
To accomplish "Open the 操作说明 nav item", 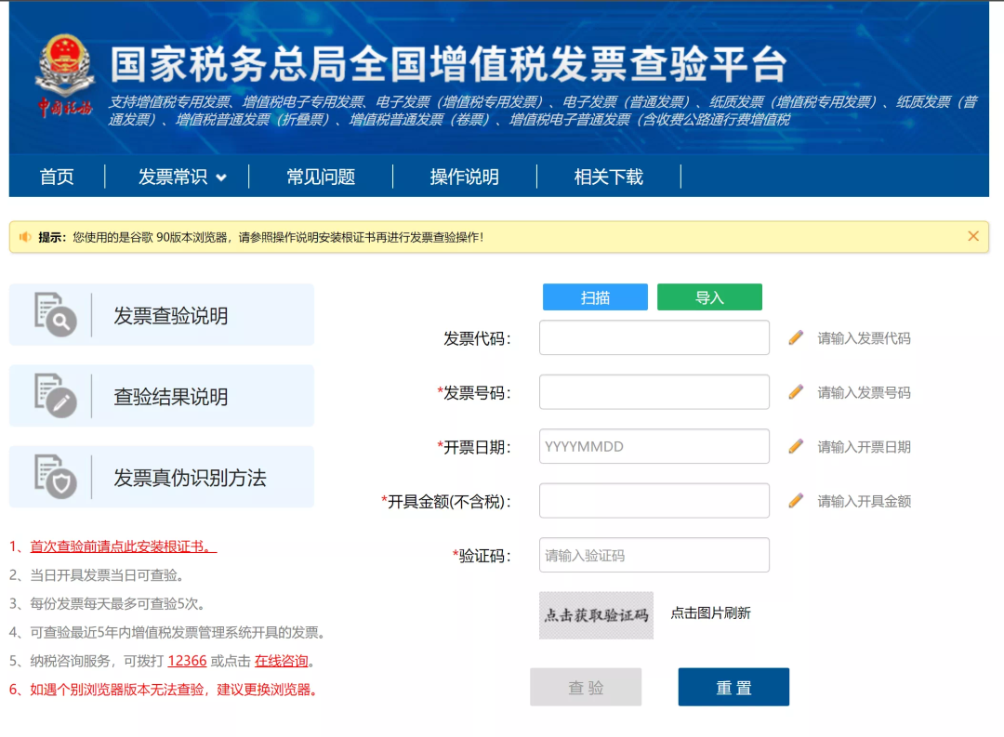I will click(465, 177).
